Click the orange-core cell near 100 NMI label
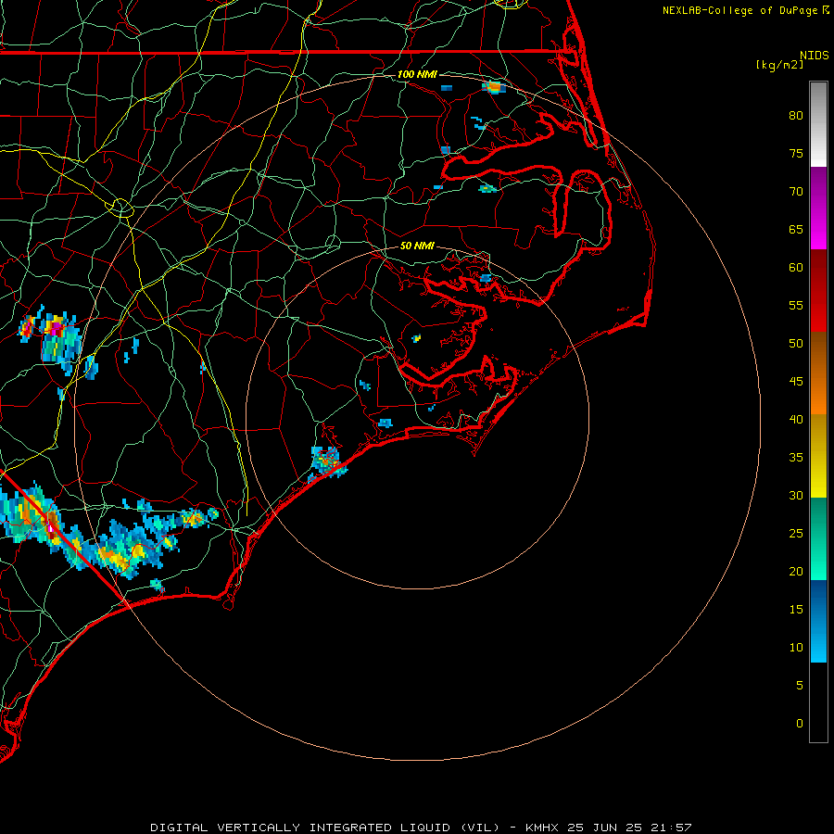Image resolution: width=834 pixels, height=834 pixels. tap(494, 87)
